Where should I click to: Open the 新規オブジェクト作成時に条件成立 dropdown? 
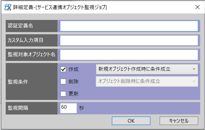pyautogui.click(x=147, y=69)
